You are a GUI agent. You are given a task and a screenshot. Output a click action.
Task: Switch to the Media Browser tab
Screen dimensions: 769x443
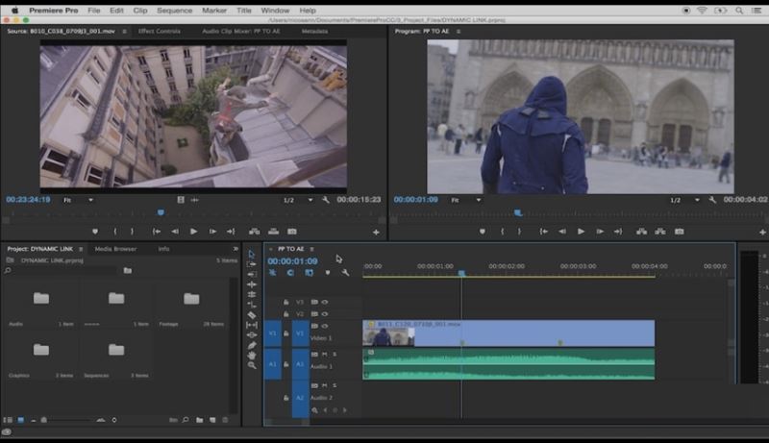(x=115, y=249)
